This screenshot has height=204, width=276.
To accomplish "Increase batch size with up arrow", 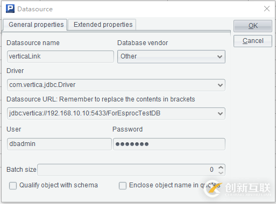I will [x=221, y=167].
